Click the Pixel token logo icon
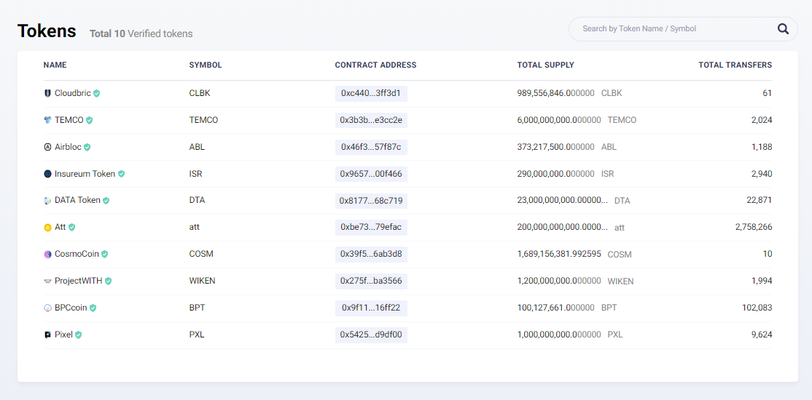This screenshot has height=400, width=812. [47, 335]
